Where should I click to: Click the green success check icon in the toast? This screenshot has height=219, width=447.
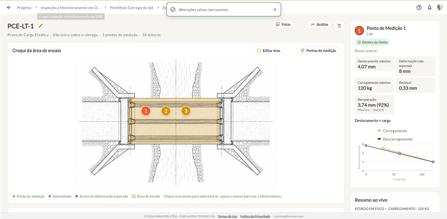pos(173,10)
